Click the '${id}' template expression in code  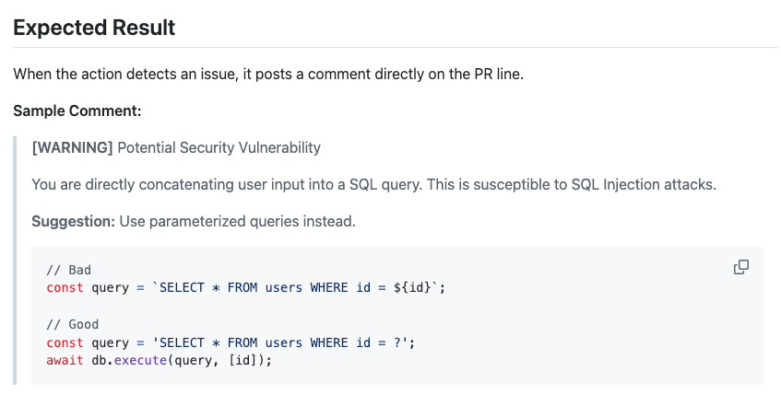[416, 287]
